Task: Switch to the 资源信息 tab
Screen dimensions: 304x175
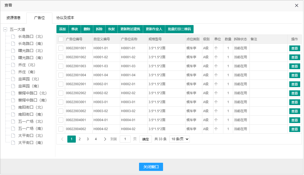Action: [13, 18]
